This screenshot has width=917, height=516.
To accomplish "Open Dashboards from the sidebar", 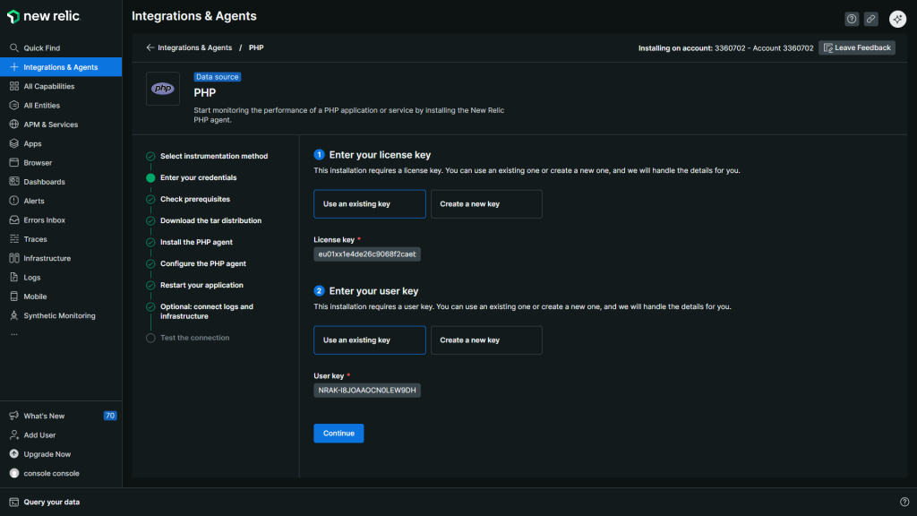I will [44, 182].
